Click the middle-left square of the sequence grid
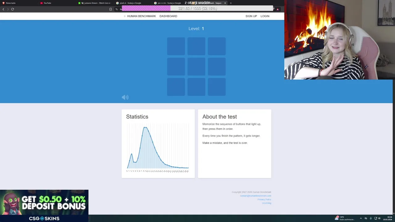The width and height of the screenshot is (395, 222). [x=176, y=67]
